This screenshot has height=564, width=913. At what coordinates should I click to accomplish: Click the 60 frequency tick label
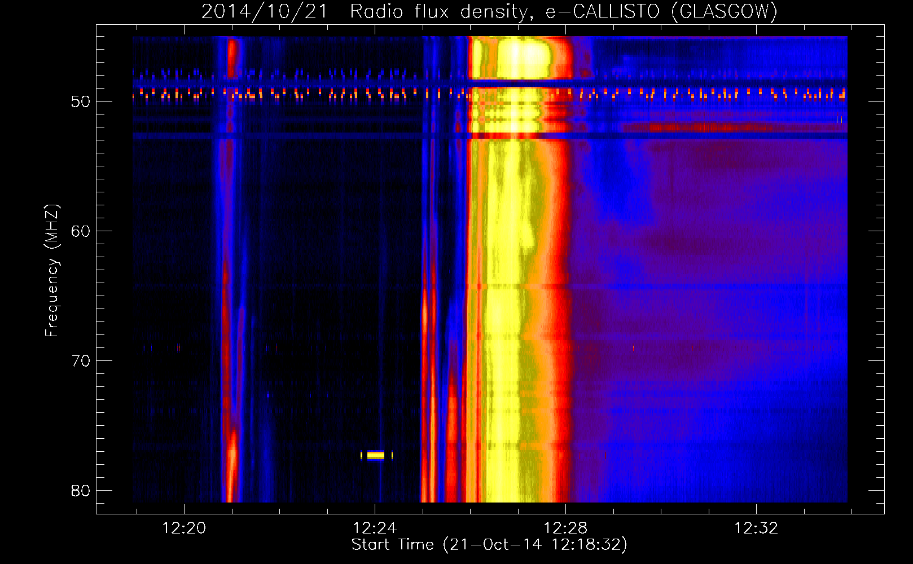[x=81, y=231]
